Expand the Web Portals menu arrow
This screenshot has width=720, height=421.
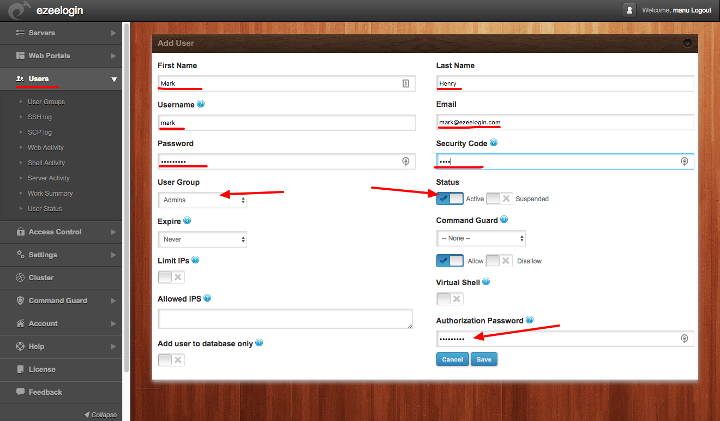point(113,56)
